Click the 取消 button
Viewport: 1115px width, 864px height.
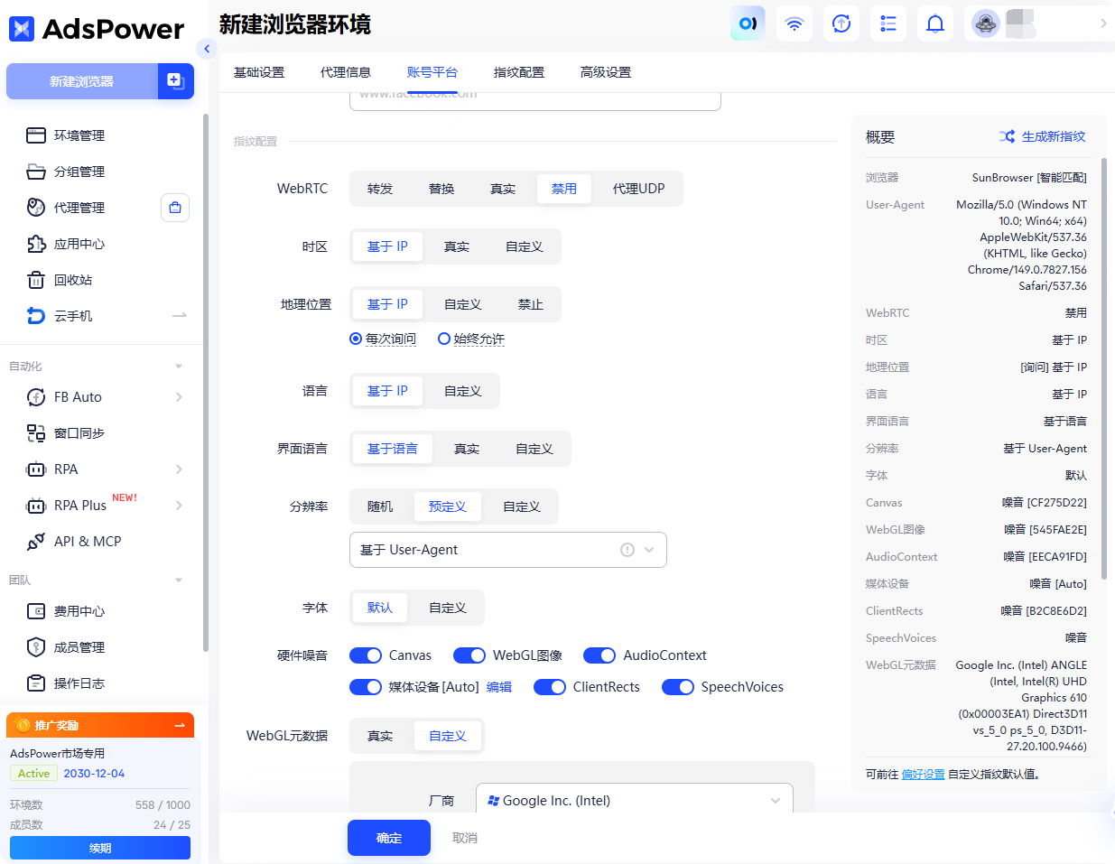click(465, 838)
